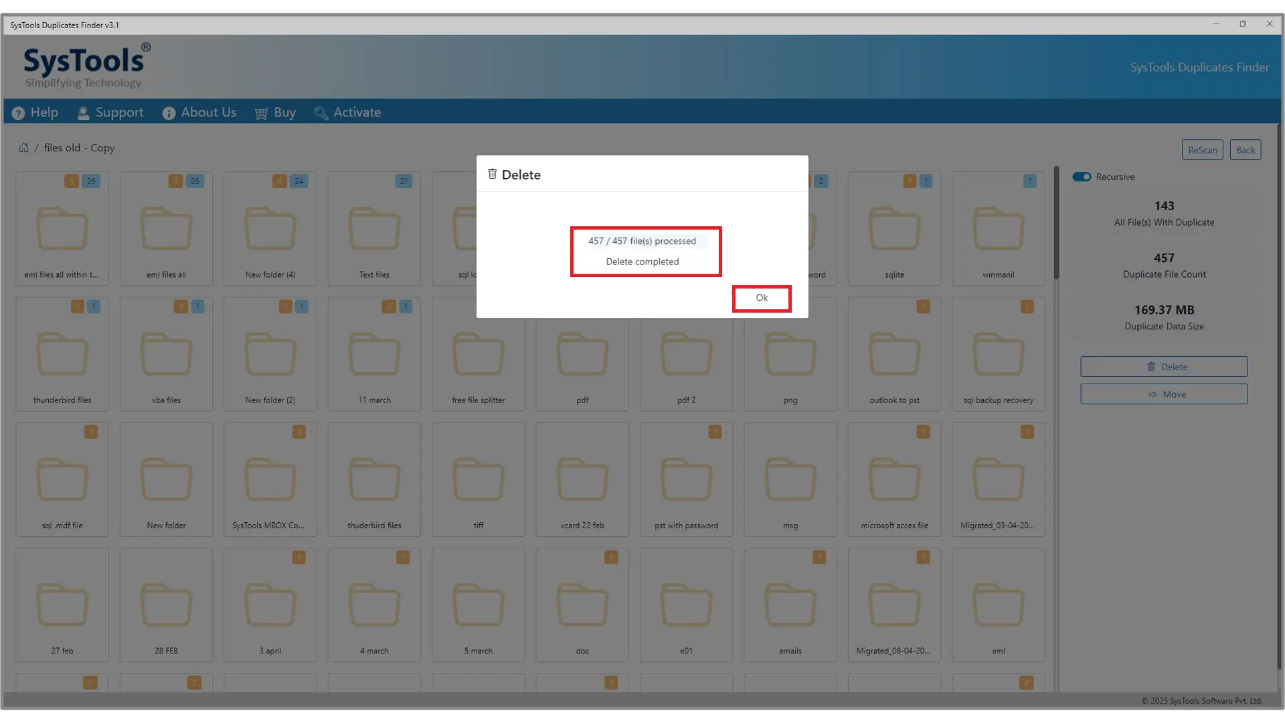The image size is (1285, 723).
Task: Open the 'outlook to pst' folder
Action: click(x=894, y=354)
